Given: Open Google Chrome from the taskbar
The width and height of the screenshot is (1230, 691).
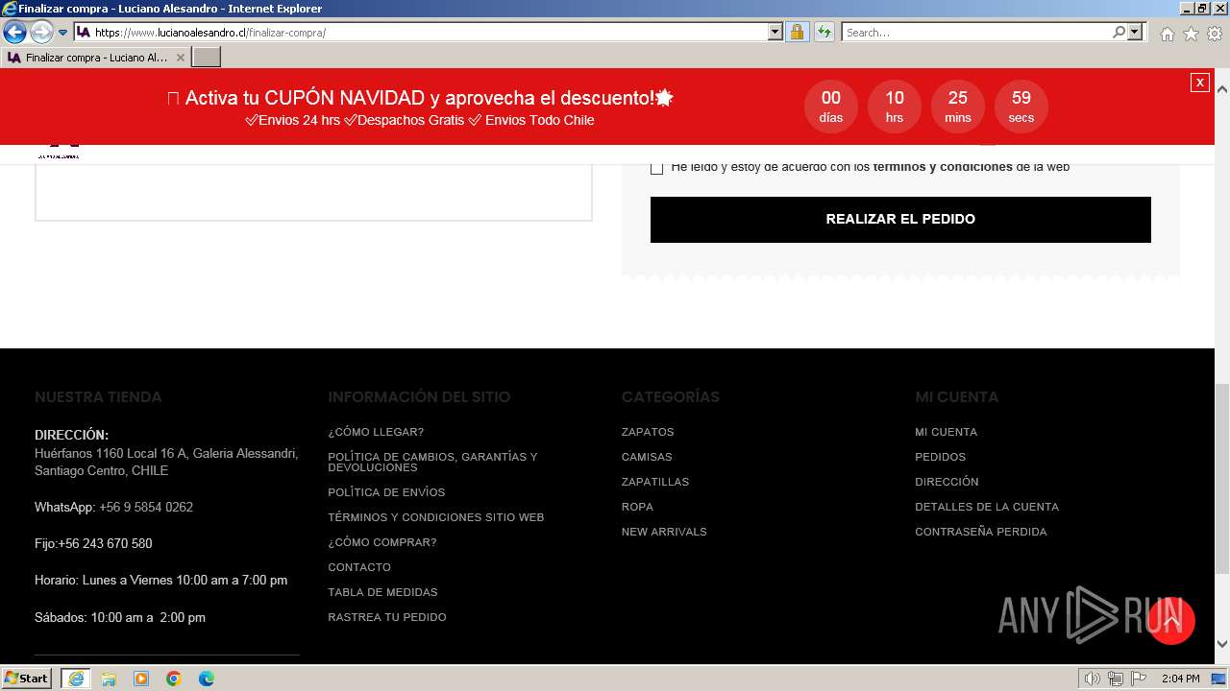Looking at the screenshot, I should coord(174,679).
